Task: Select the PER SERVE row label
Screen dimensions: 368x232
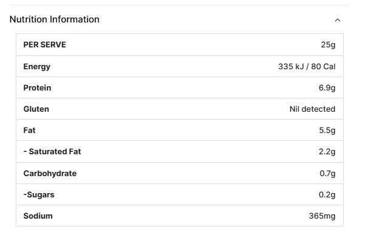Action: [x=44, y=44]
